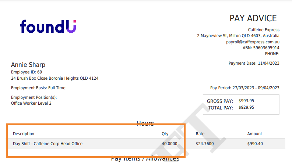Click the employee name Annie Sharp
The width and height of the screenshot is (292, 162).
[28, 65]
